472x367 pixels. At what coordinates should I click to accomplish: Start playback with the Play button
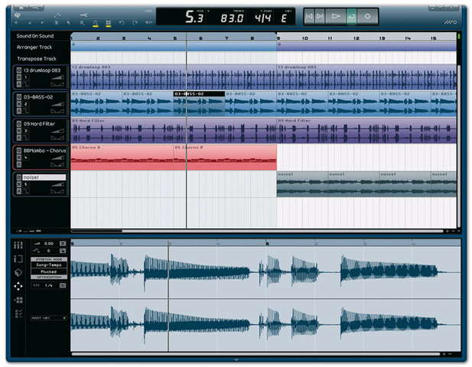(x=335, y=16)
